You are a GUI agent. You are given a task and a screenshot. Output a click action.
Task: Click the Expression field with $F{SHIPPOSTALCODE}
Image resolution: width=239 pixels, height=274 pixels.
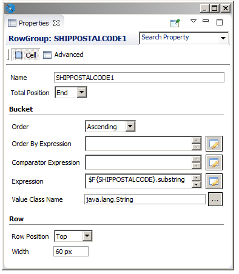(138, 181)
